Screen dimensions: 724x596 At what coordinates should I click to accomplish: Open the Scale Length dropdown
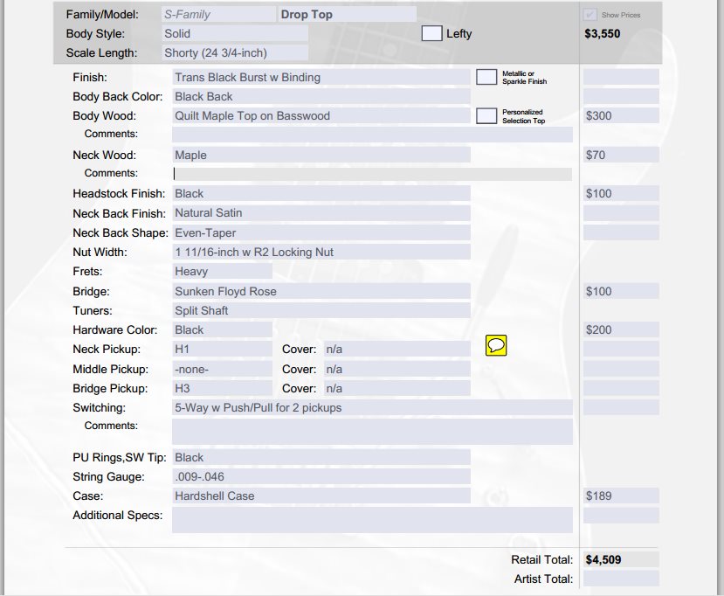[234, 53]
